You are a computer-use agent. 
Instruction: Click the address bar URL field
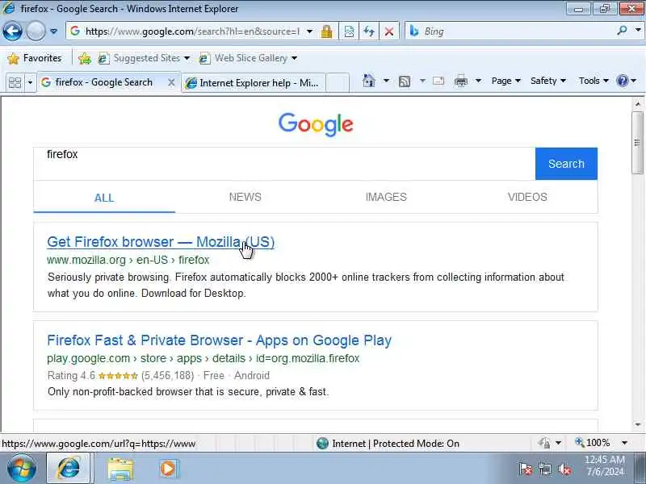click(192, 31)
